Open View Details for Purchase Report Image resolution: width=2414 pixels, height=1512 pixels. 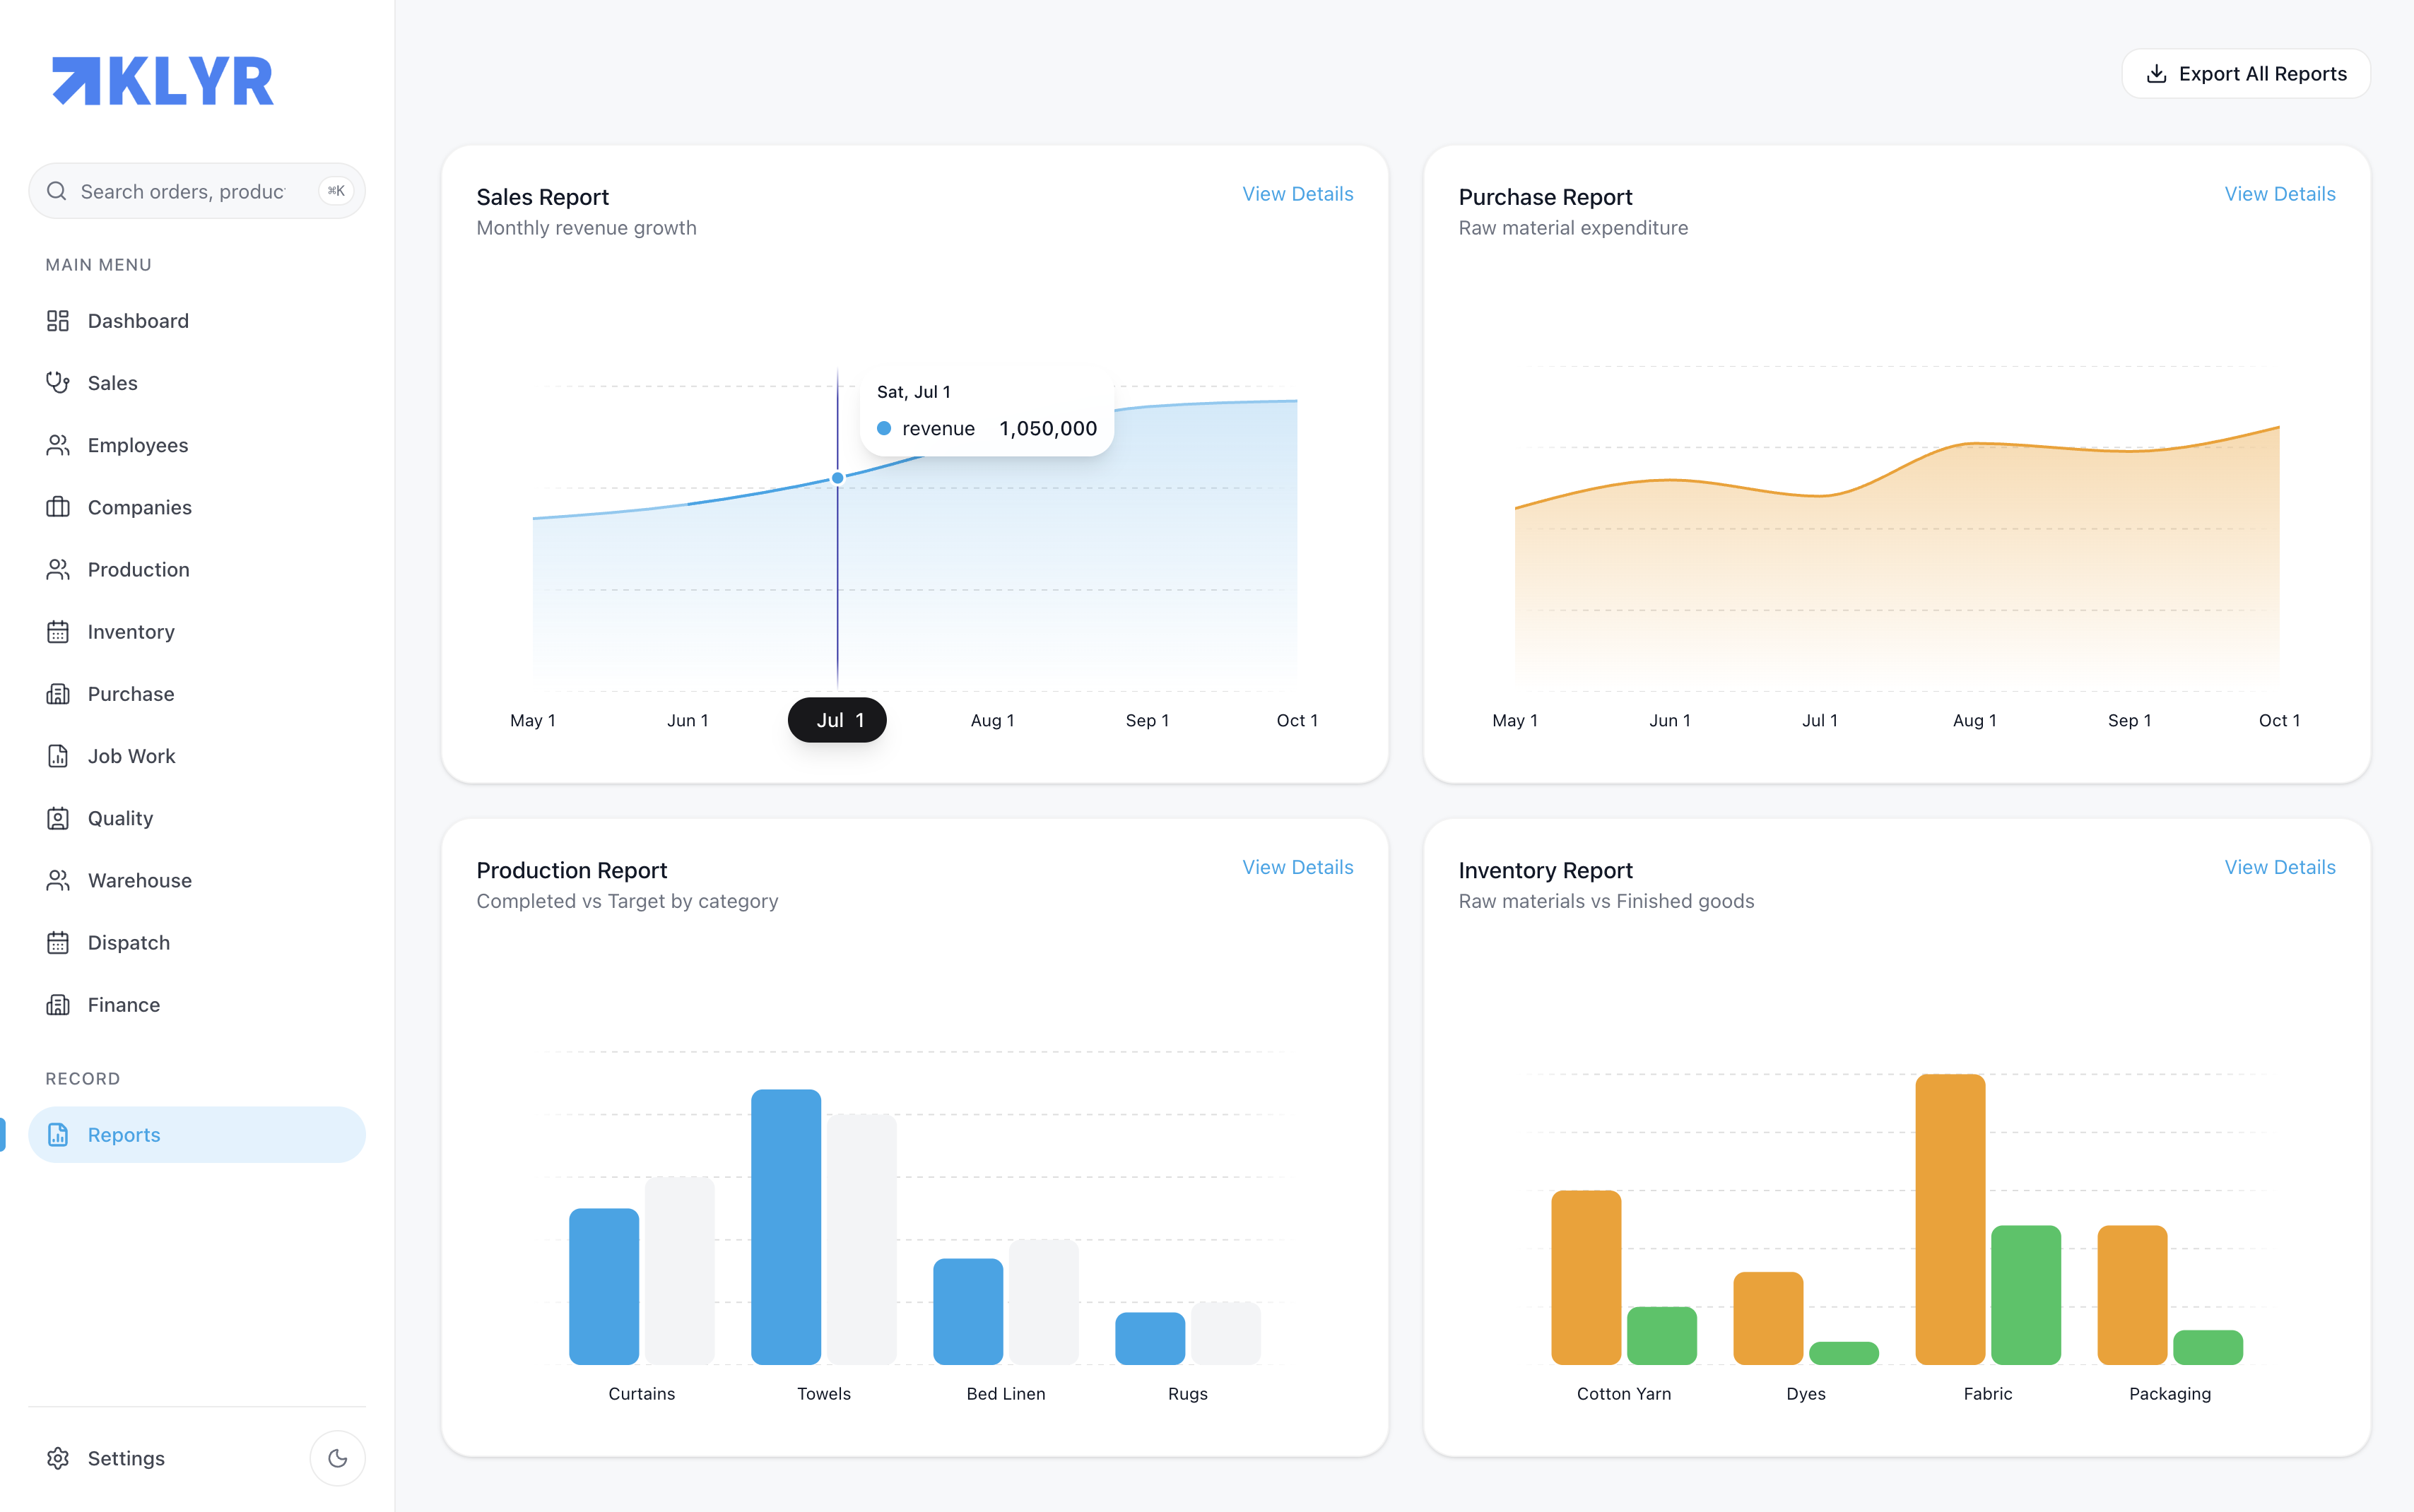(2279, 194)
